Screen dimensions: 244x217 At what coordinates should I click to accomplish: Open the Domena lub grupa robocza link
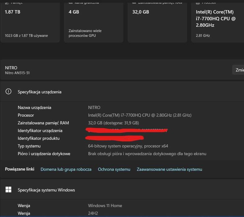click(x=66, y=169)
